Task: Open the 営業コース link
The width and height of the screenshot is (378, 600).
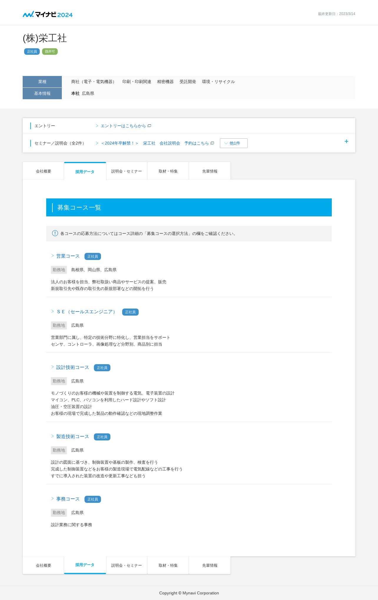Action: [68, 256]
